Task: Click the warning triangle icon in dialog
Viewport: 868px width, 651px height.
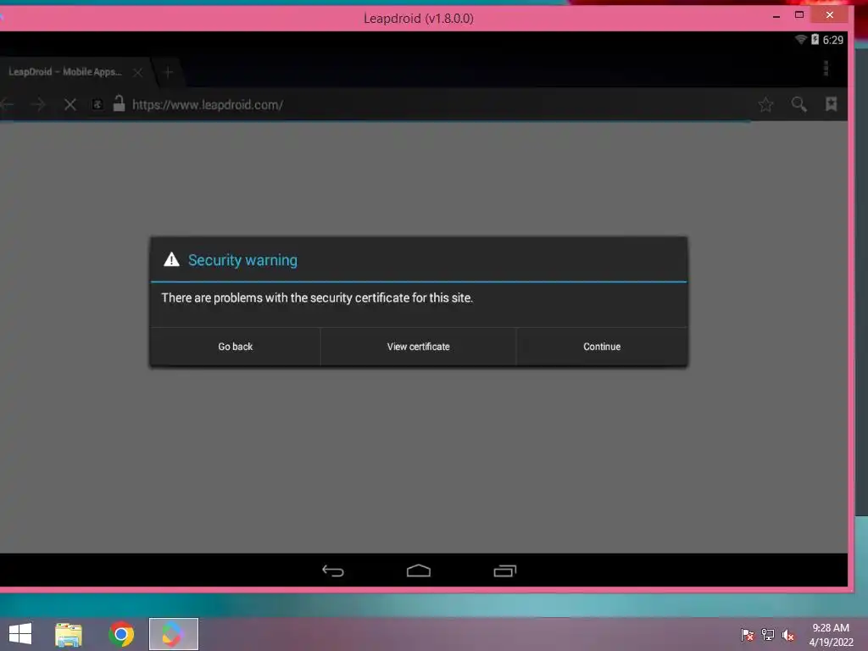Action: click(171, 259)
